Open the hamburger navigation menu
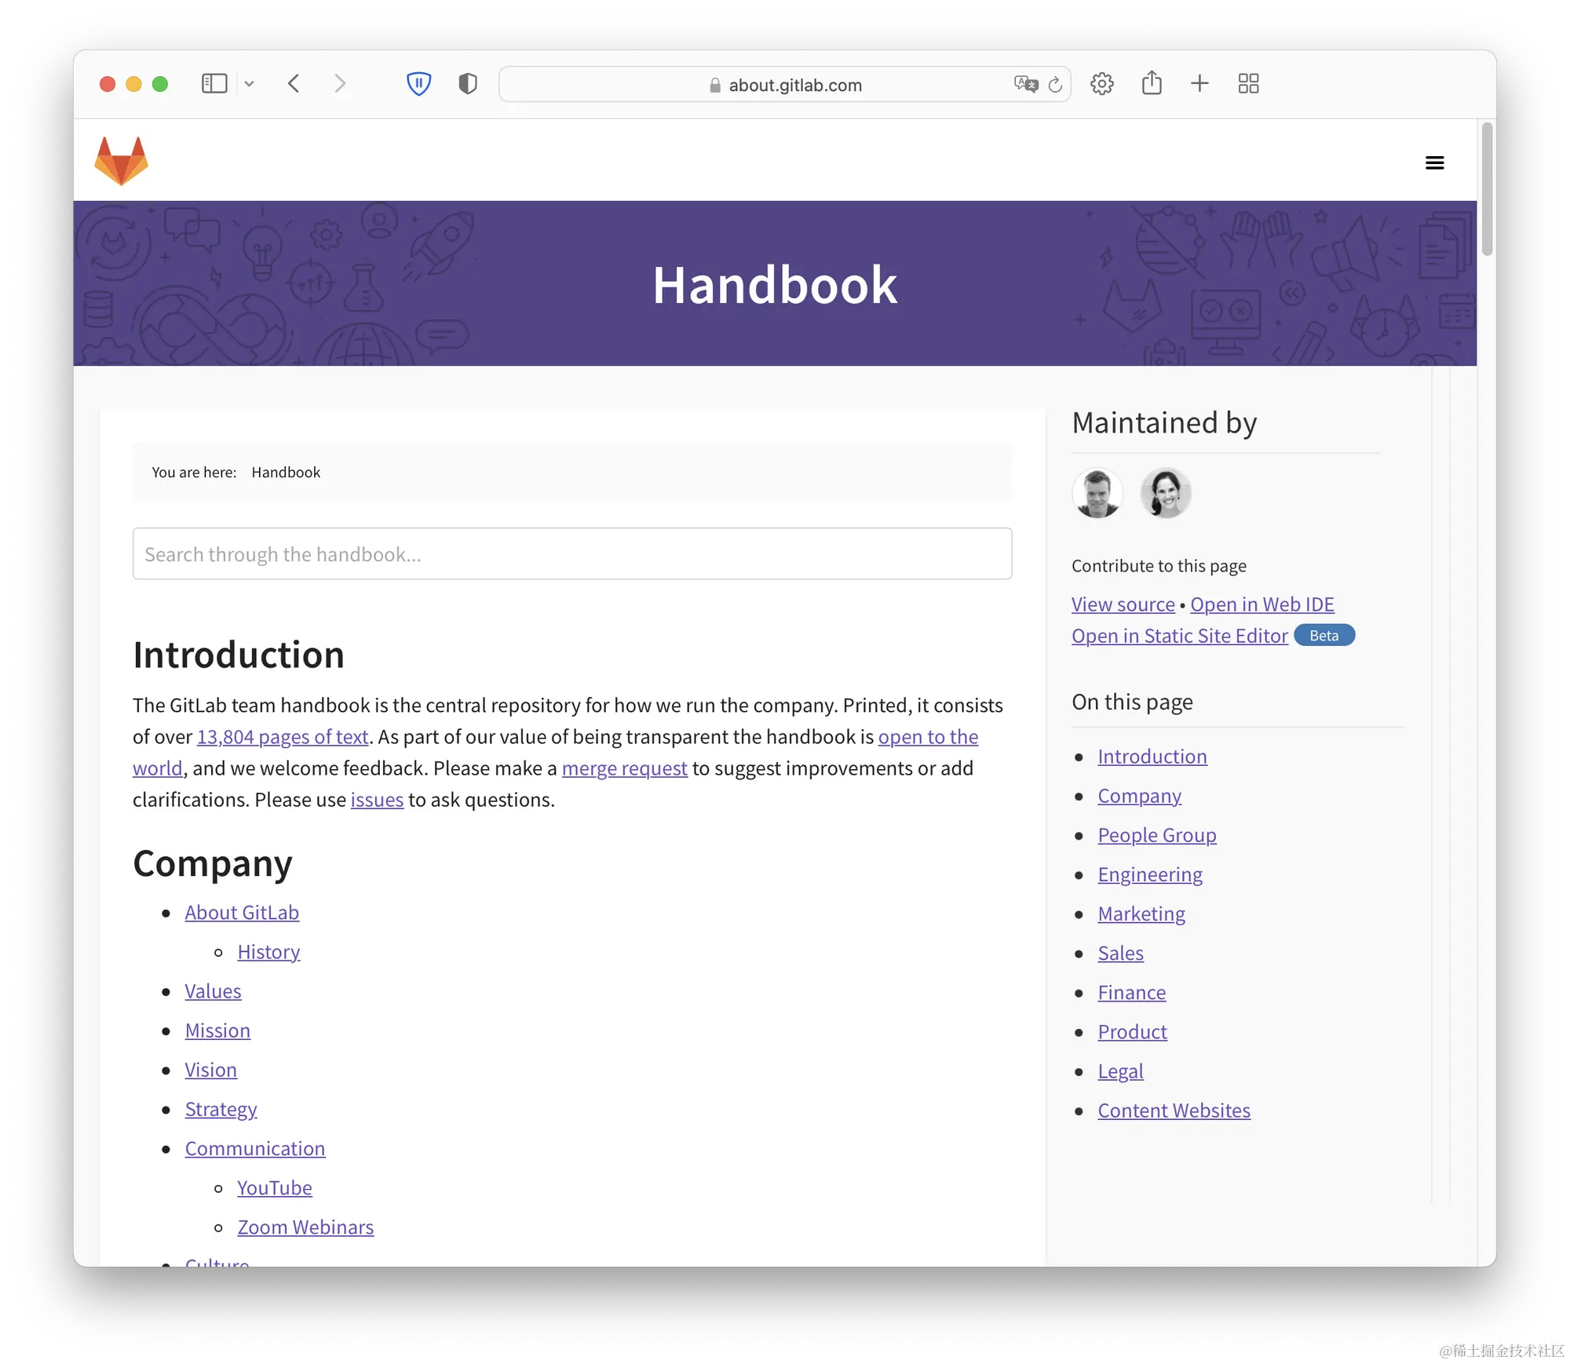The height and width of the screenshot is (1364, 1570). [x=1434, y=162]
